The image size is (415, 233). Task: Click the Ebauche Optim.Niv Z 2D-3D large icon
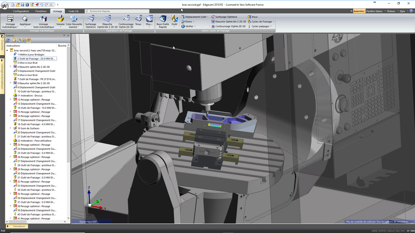(x=107, y=19)
